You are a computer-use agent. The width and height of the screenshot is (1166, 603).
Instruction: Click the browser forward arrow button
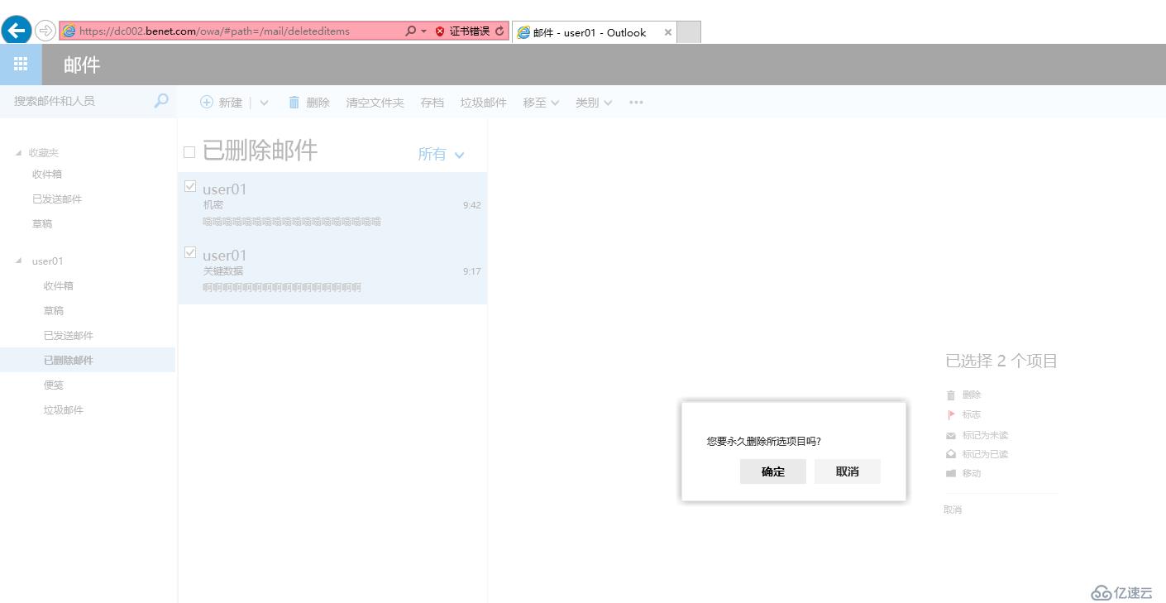coord(45,31)
